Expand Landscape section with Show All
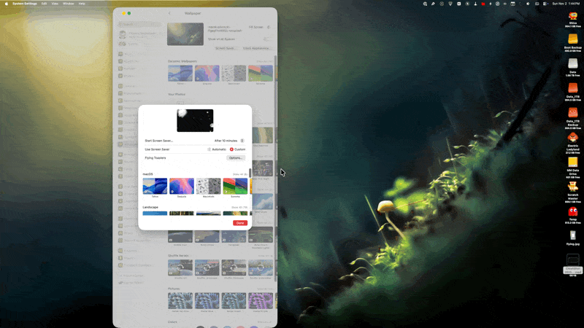This screenshot has width=584, height=328. coord(239,207)
